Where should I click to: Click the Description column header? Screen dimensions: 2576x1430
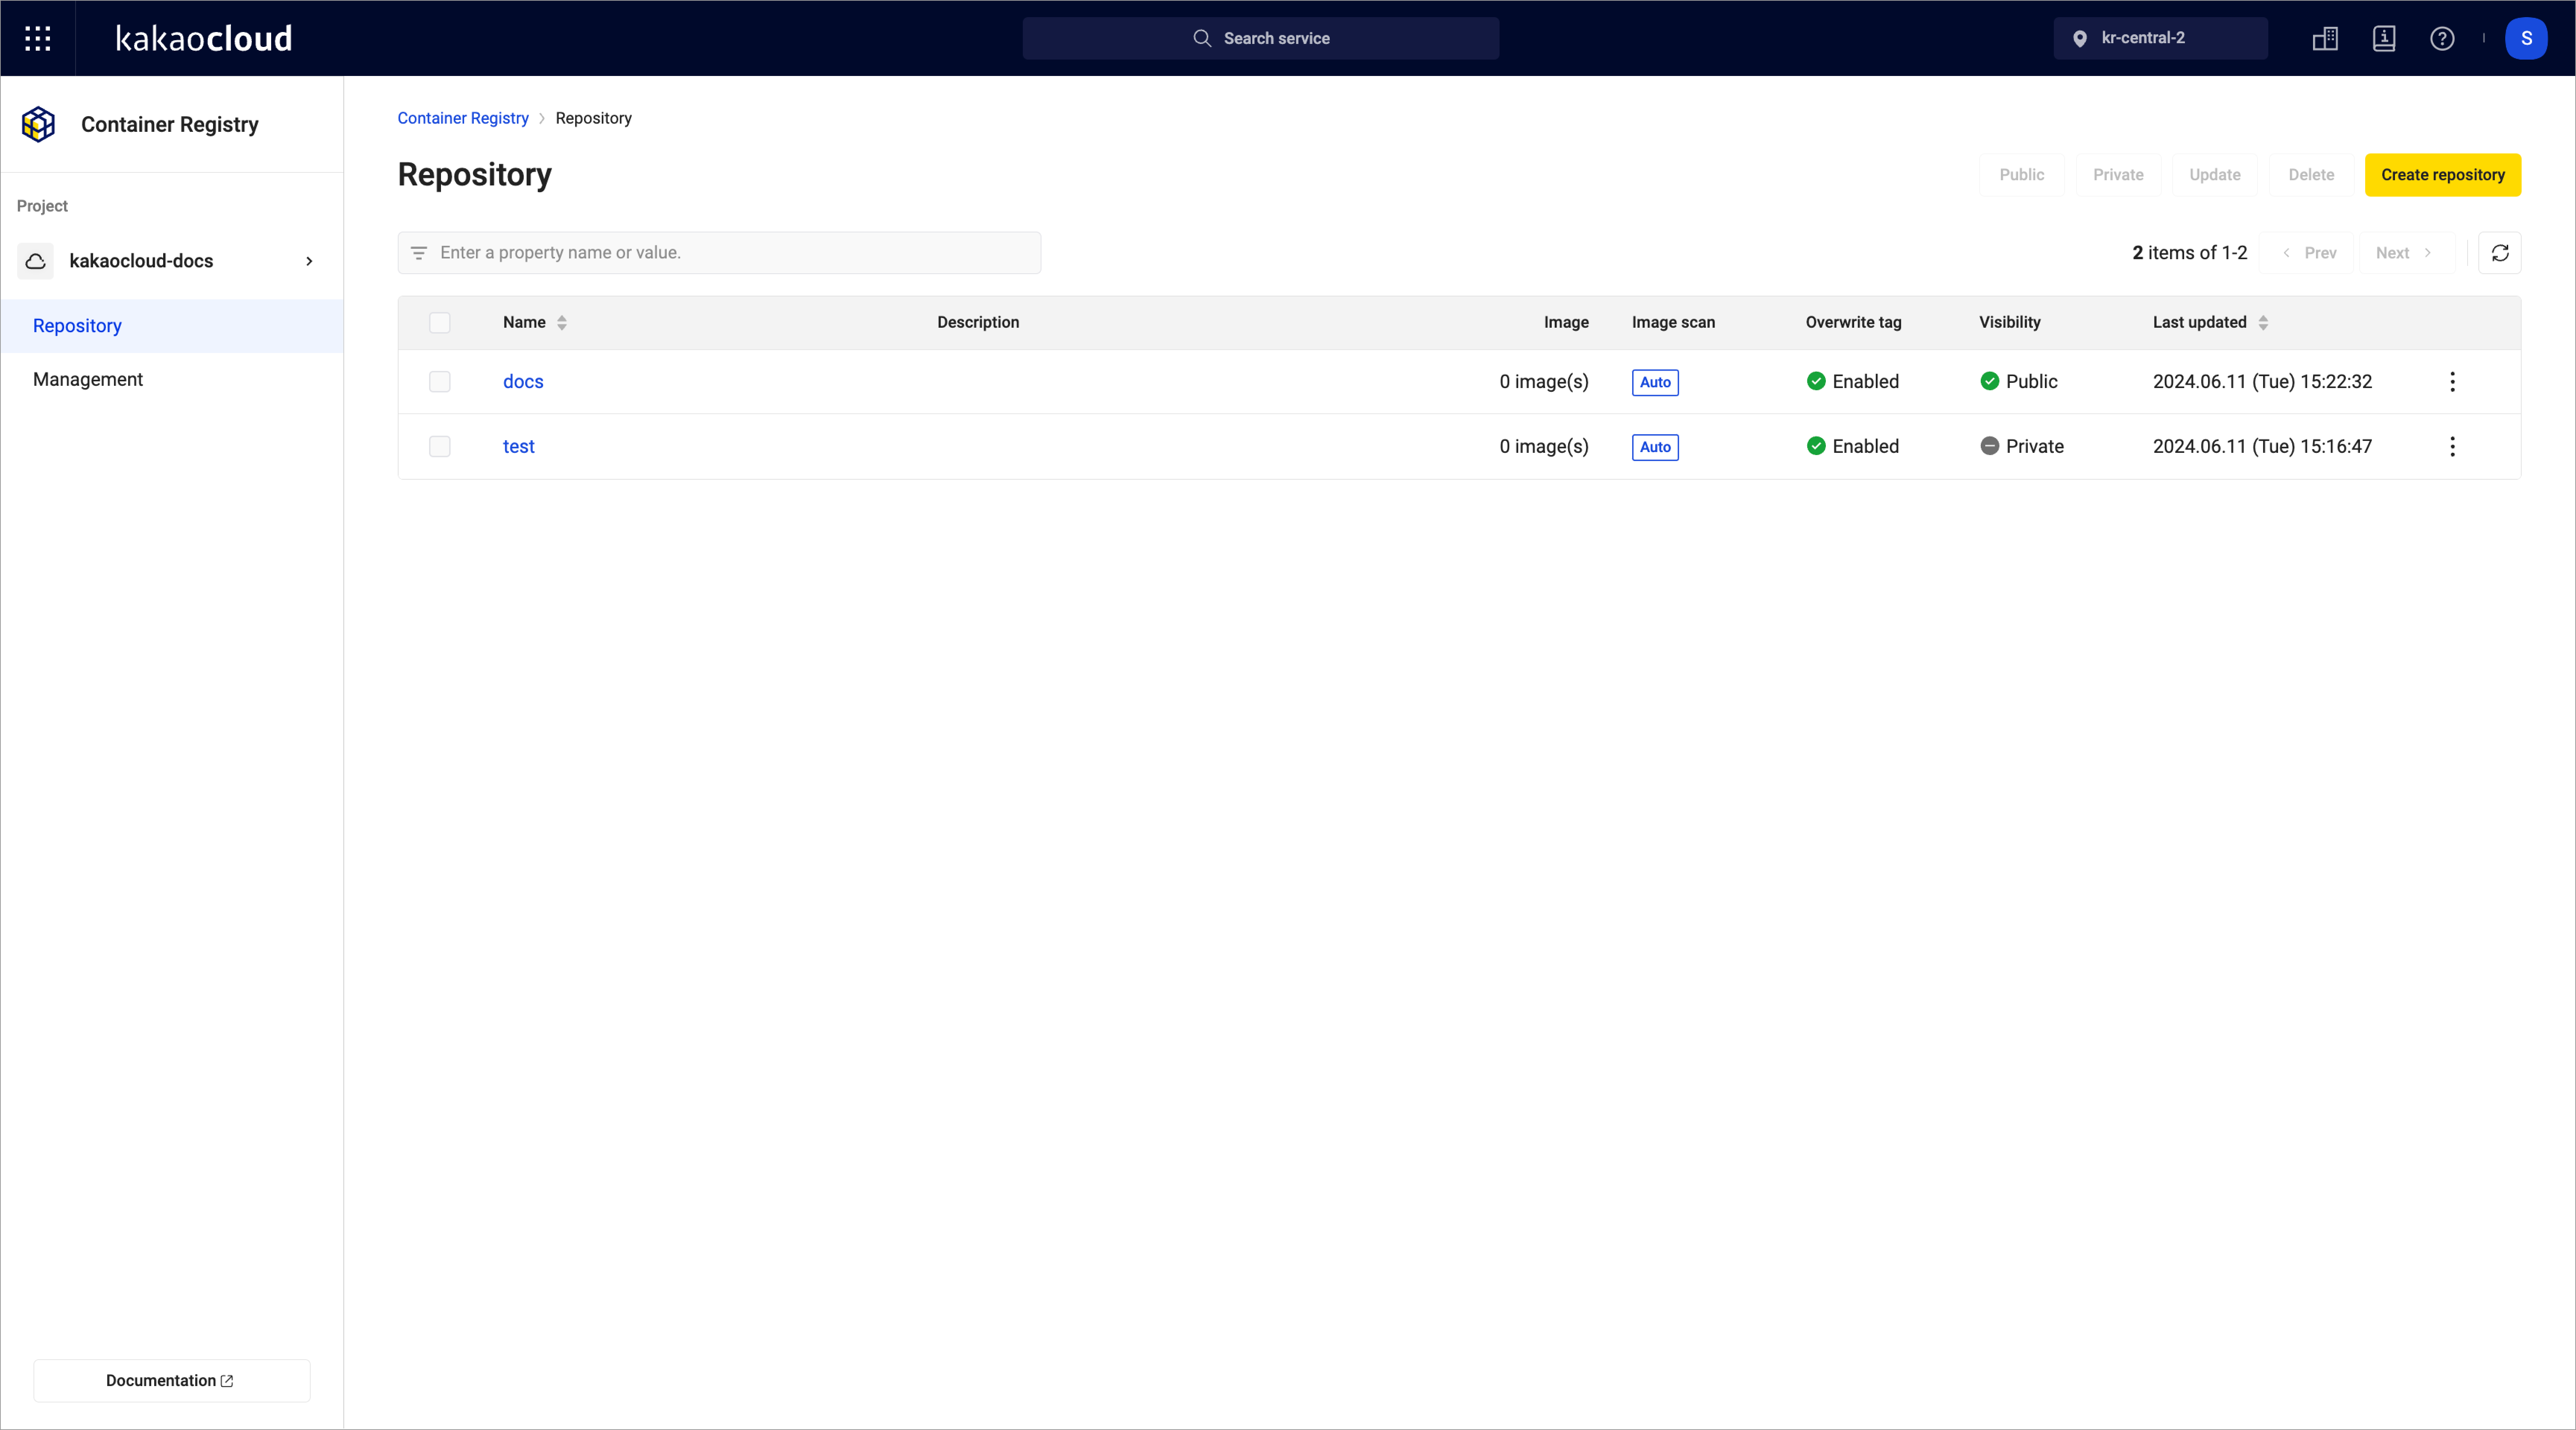(978, 322)
